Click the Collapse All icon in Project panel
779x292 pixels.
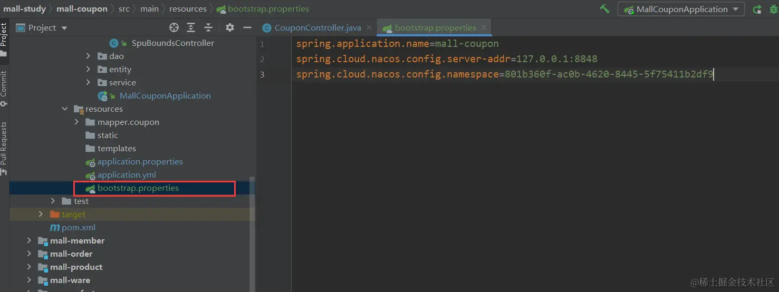coord(208,28)
